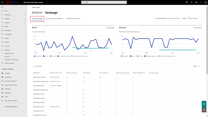
Task: Open Azure Active Directory icon
Action: click(x=2, y=85)
